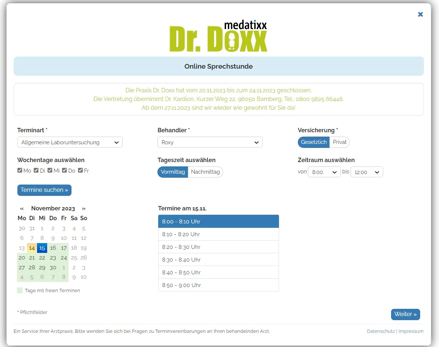The width and height of the screenshot is (439, 347).
Task: Pick November 23 in the calendar
Action: click(53, 258)
